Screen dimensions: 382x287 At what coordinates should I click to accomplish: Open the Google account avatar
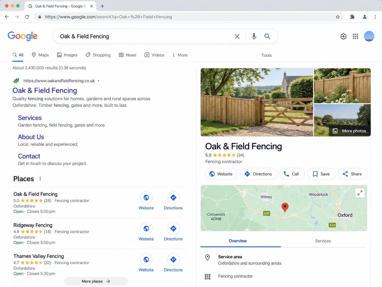point(369,36)
